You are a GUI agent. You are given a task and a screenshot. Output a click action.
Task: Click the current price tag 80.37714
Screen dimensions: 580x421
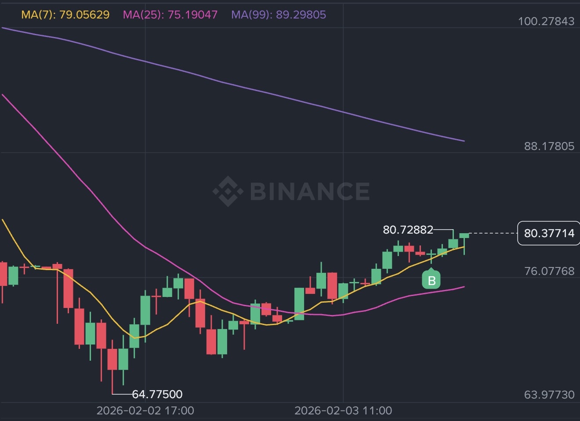pyautogui.click(x=549, y=233)
